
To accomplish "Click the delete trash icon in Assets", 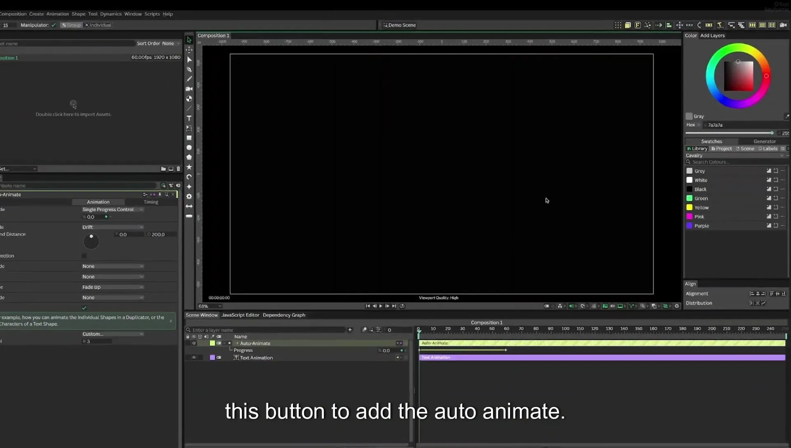I will [178, 169].
